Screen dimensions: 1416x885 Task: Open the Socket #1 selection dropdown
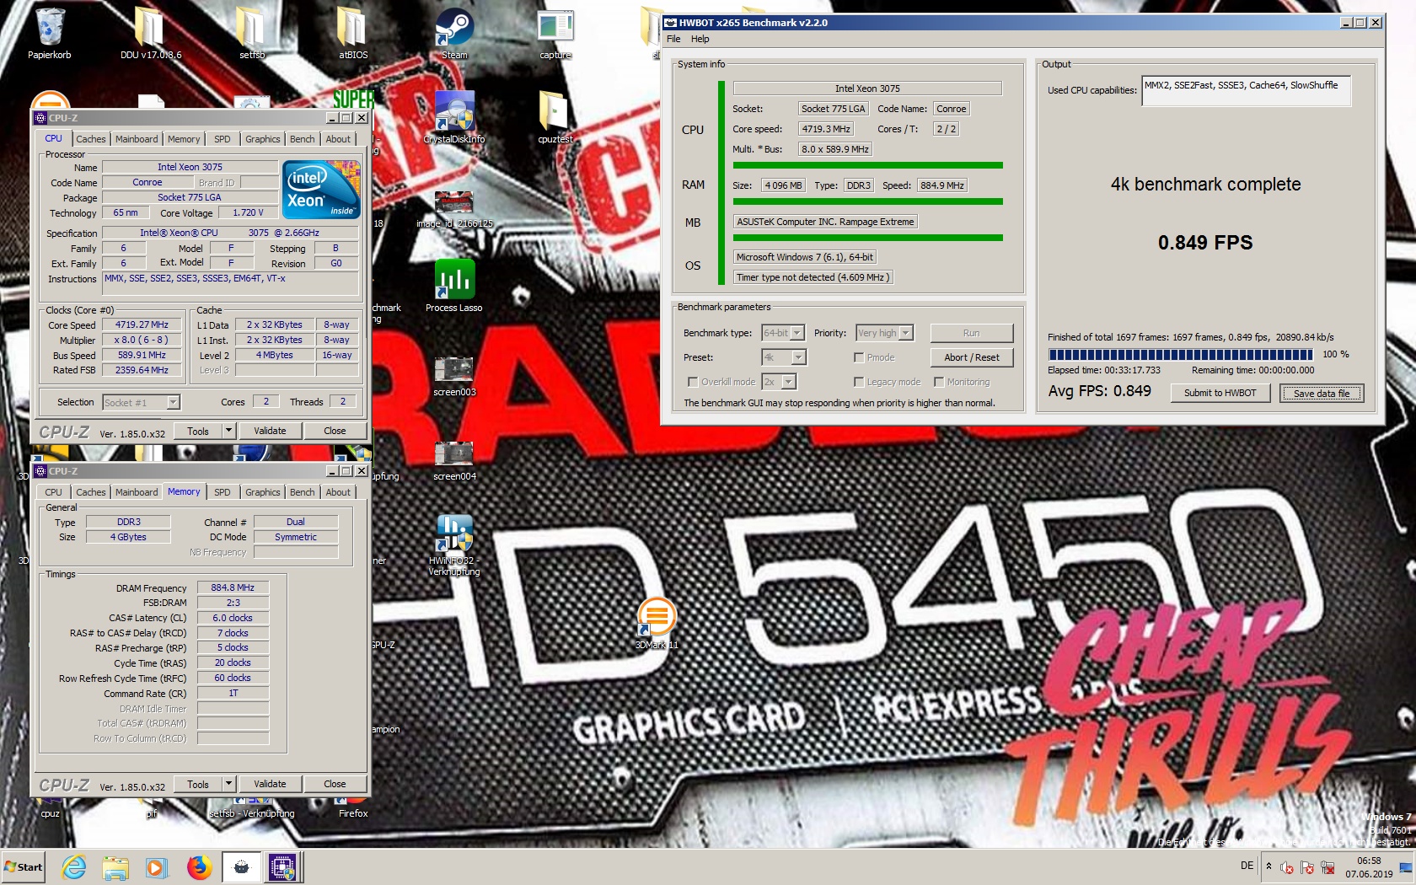142,403
